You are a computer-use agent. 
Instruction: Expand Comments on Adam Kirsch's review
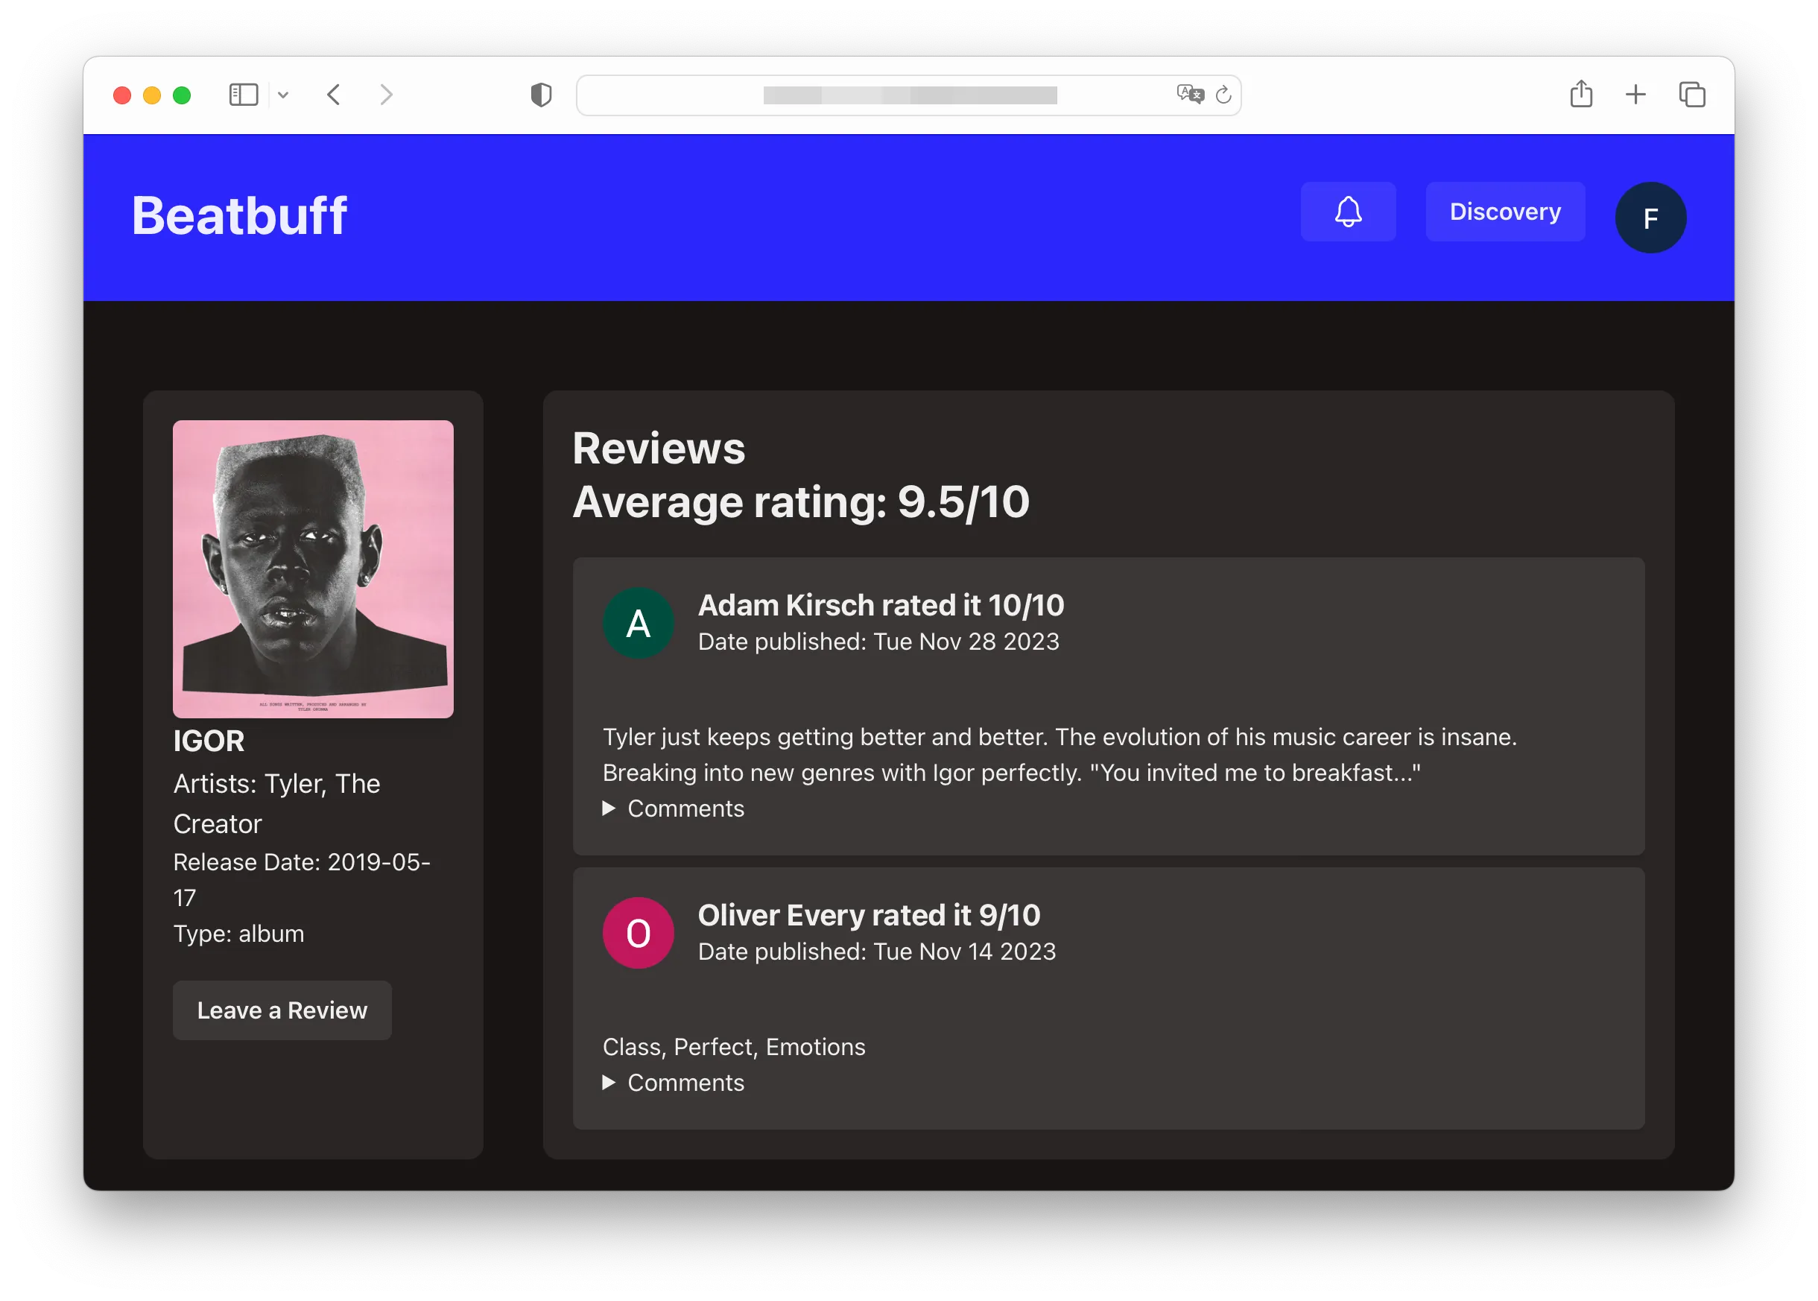point(674,808)
